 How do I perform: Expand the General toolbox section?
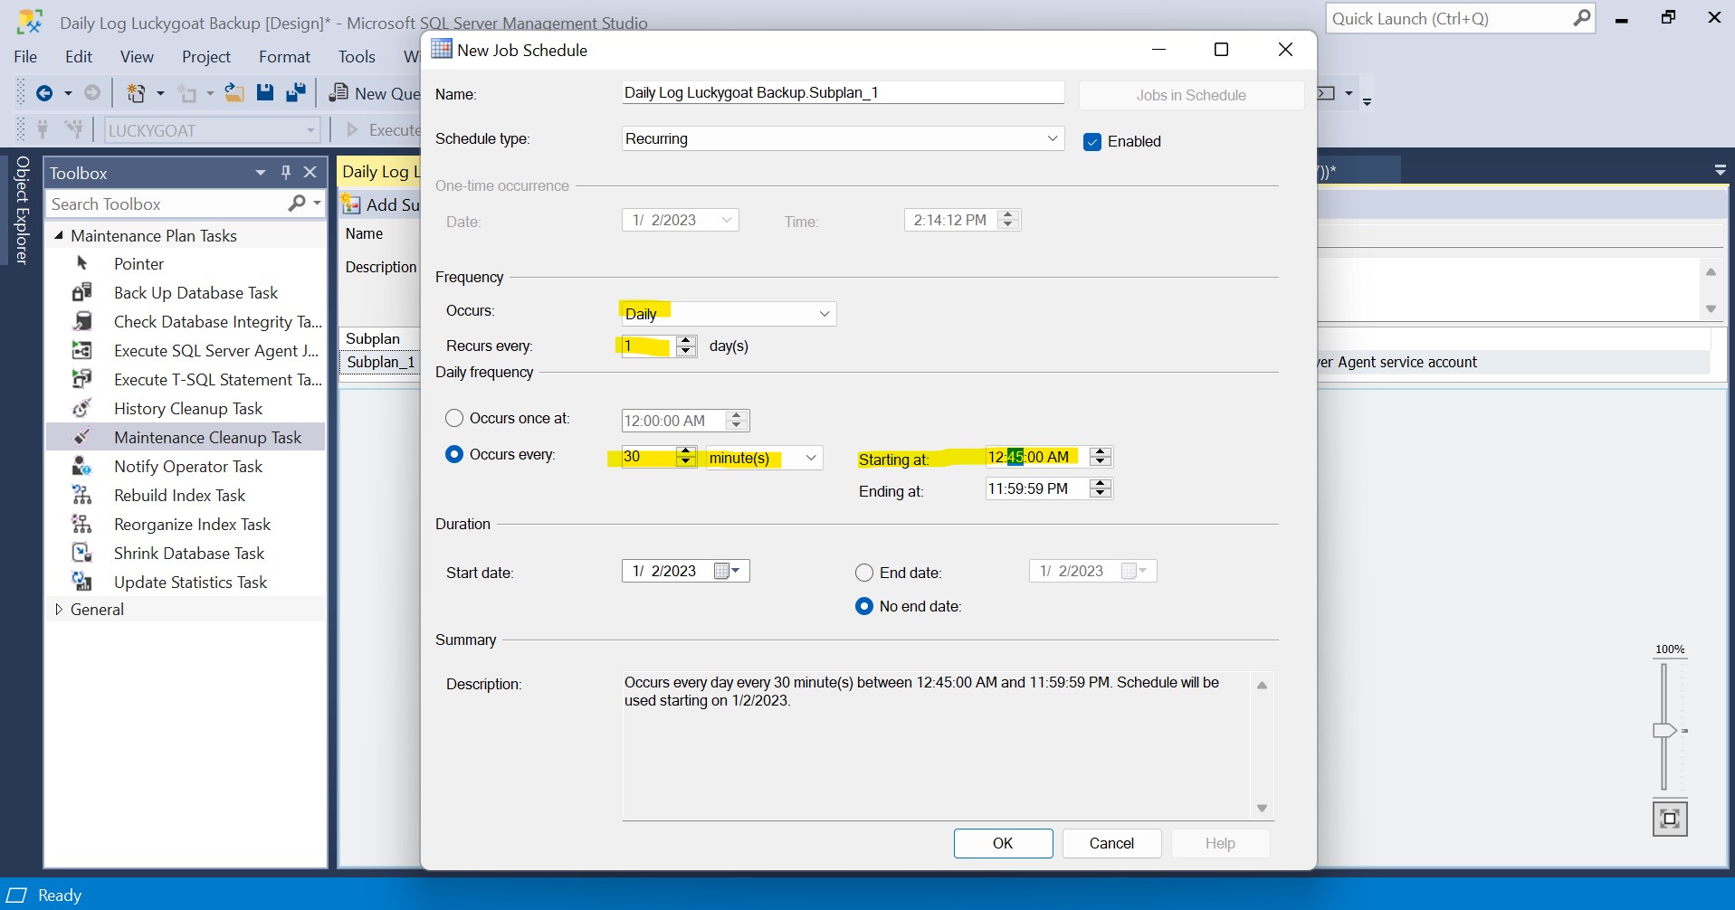coord(59,609)
